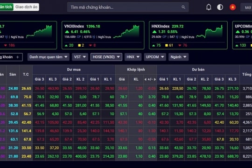Expand the Ngành dropdown
This screenshot has width=252, height=168.
178,57
